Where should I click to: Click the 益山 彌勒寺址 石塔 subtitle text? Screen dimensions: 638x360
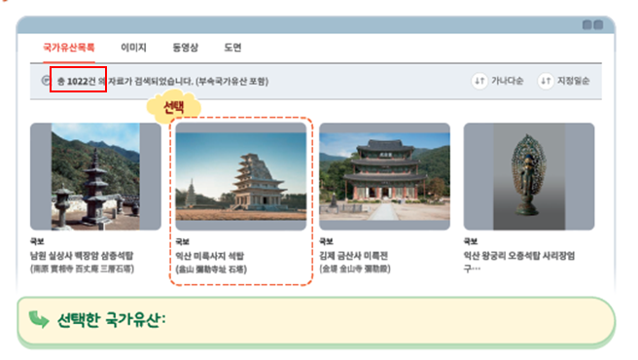point(211,270)
